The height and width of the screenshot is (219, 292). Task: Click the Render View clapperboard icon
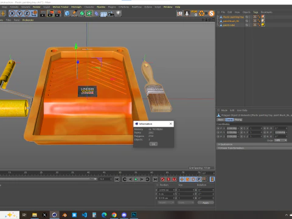coord(43,13)
